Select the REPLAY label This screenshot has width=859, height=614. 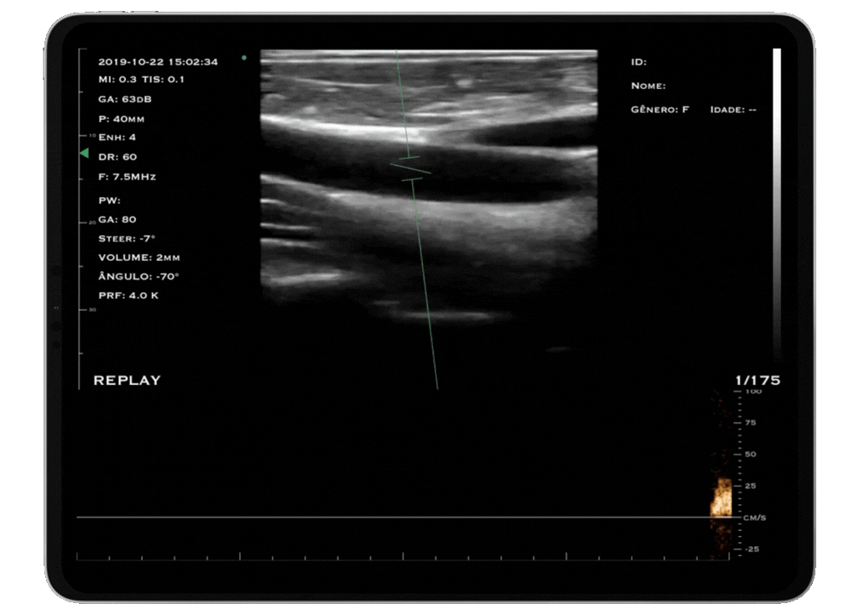pos(127,381)
